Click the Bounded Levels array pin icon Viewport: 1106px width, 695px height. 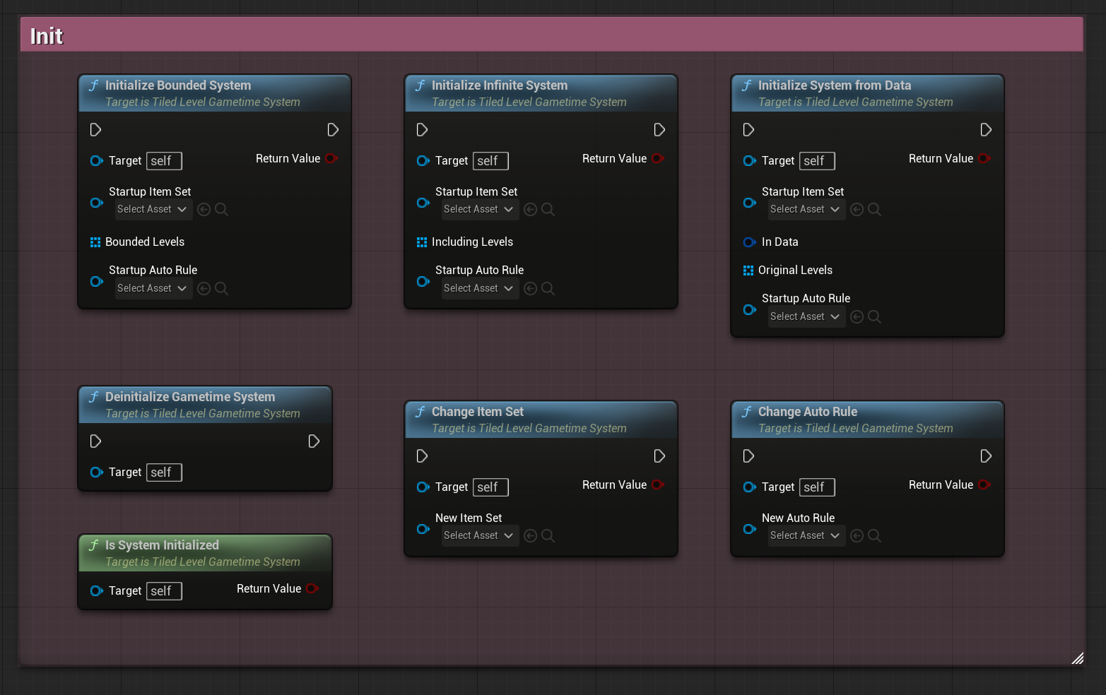click(95, 242)
